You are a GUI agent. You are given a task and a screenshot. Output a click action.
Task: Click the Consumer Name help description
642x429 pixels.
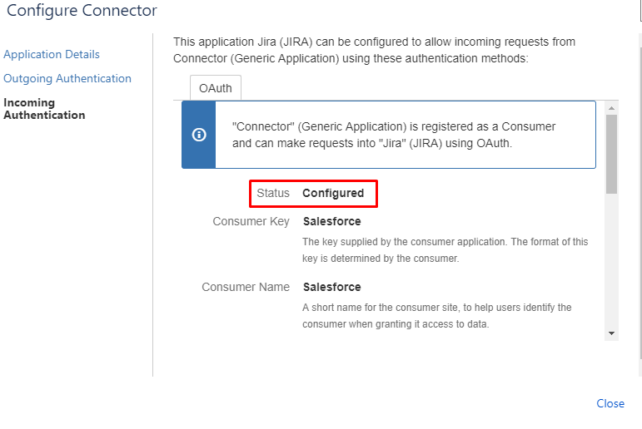[x=437, y=316]
